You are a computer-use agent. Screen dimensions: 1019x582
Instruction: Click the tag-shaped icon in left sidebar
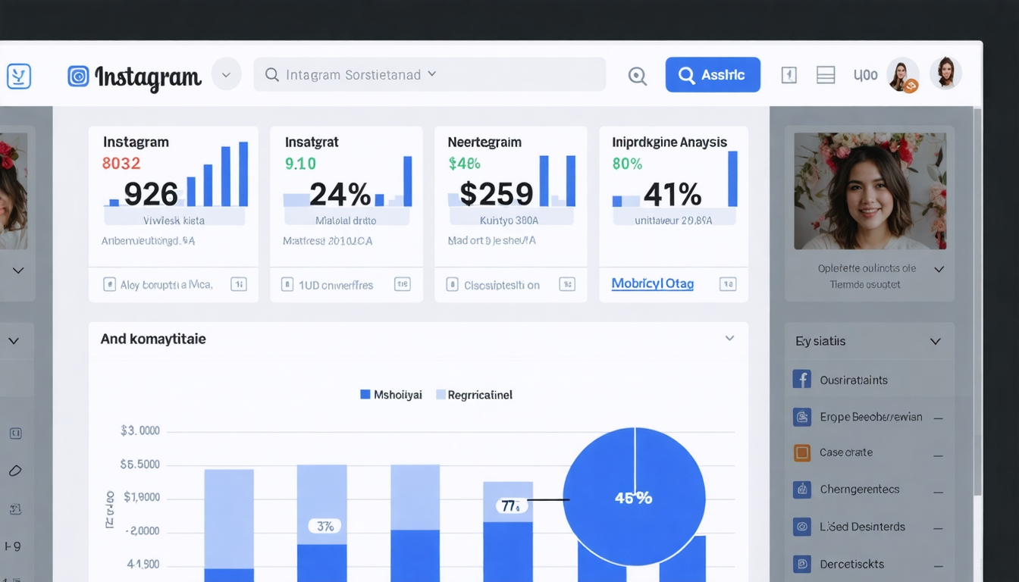point(15,471)
